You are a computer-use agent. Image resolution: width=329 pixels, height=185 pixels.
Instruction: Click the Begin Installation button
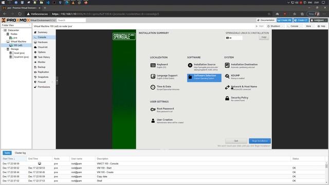(260, 141)
